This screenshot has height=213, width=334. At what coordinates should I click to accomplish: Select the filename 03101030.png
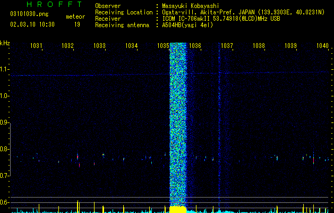[x=29, y=14]
